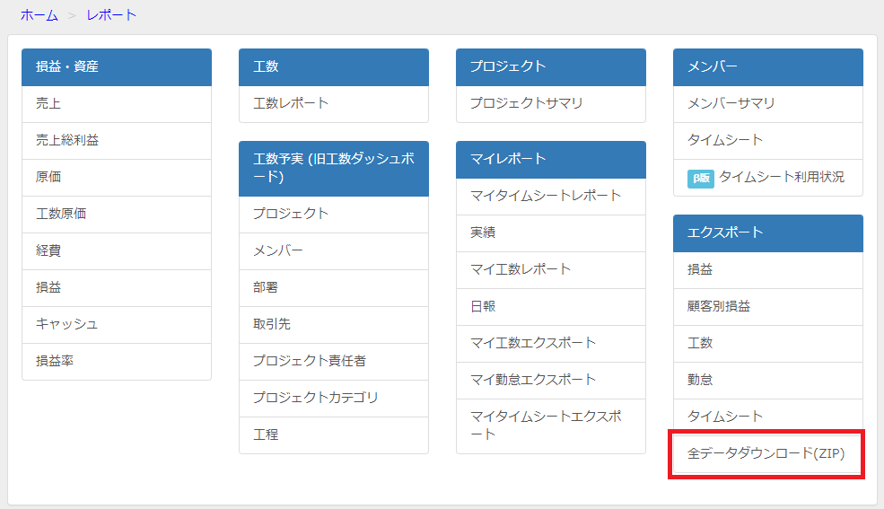This screenshot has height=509, width=884.
Task: Open the 工程 report link
Action: point(266,435)
